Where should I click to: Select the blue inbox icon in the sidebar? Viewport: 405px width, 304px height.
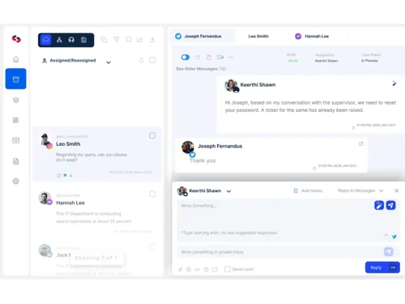(16, 79)
